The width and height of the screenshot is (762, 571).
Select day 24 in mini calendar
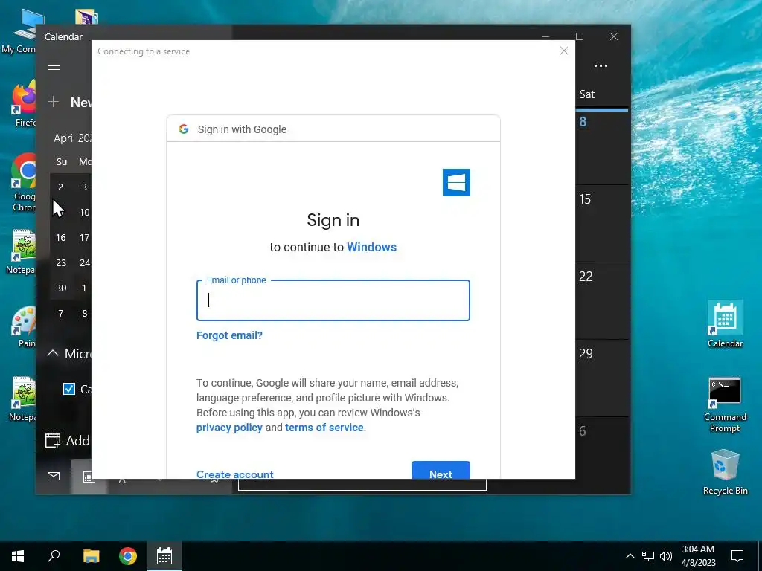tap(85, 262)
